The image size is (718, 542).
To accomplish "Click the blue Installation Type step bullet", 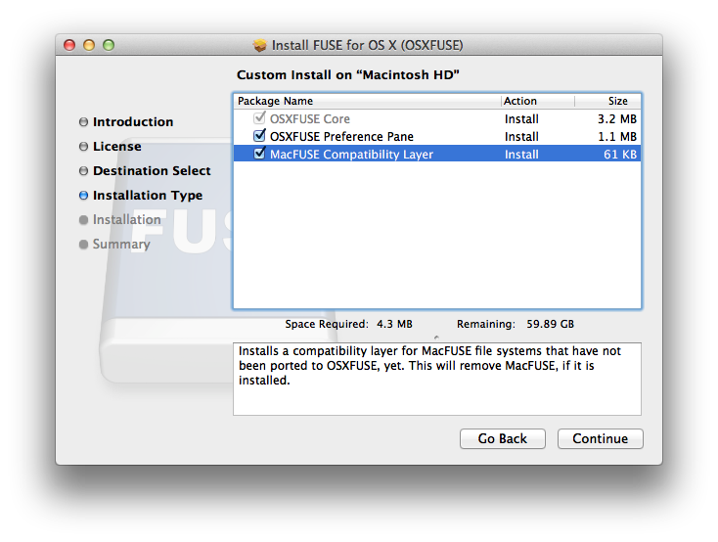I will 83,196.
